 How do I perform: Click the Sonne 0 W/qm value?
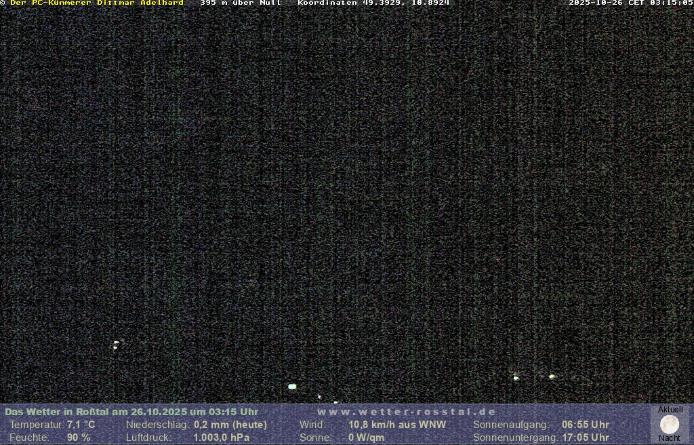[x=366, y=438]
